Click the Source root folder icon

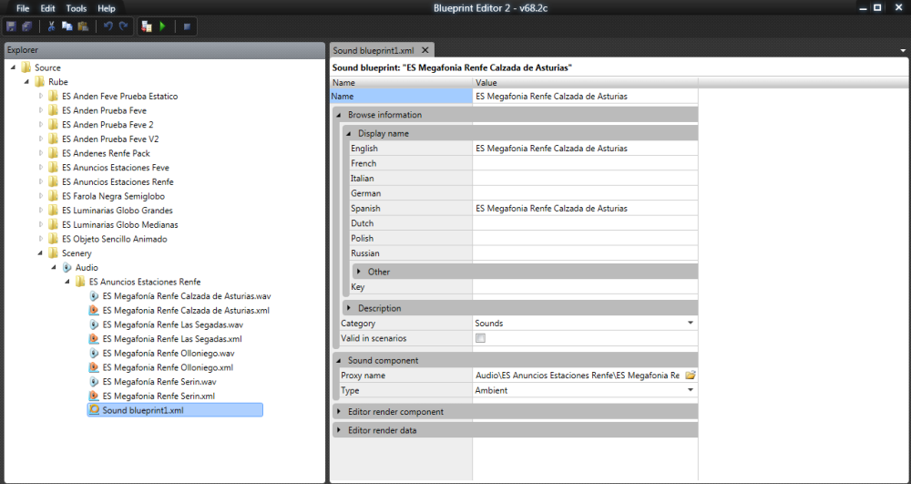(26, 67)
